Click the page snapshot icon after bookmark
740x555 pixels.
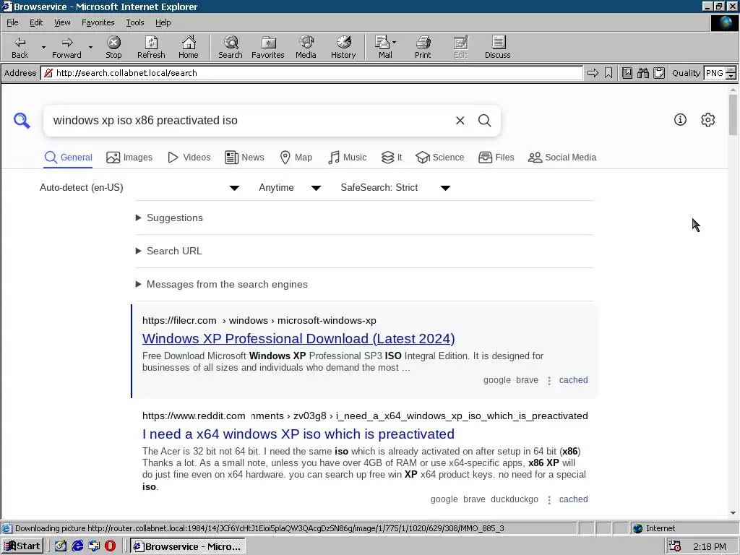pos(627,73)
